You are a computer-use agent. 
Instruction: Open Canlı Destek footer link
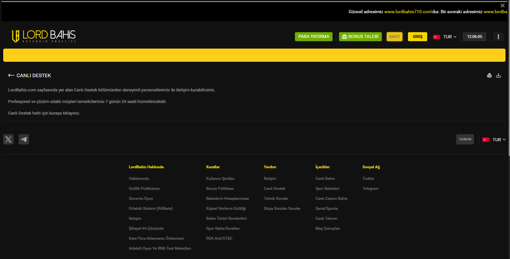pos(274,189)
